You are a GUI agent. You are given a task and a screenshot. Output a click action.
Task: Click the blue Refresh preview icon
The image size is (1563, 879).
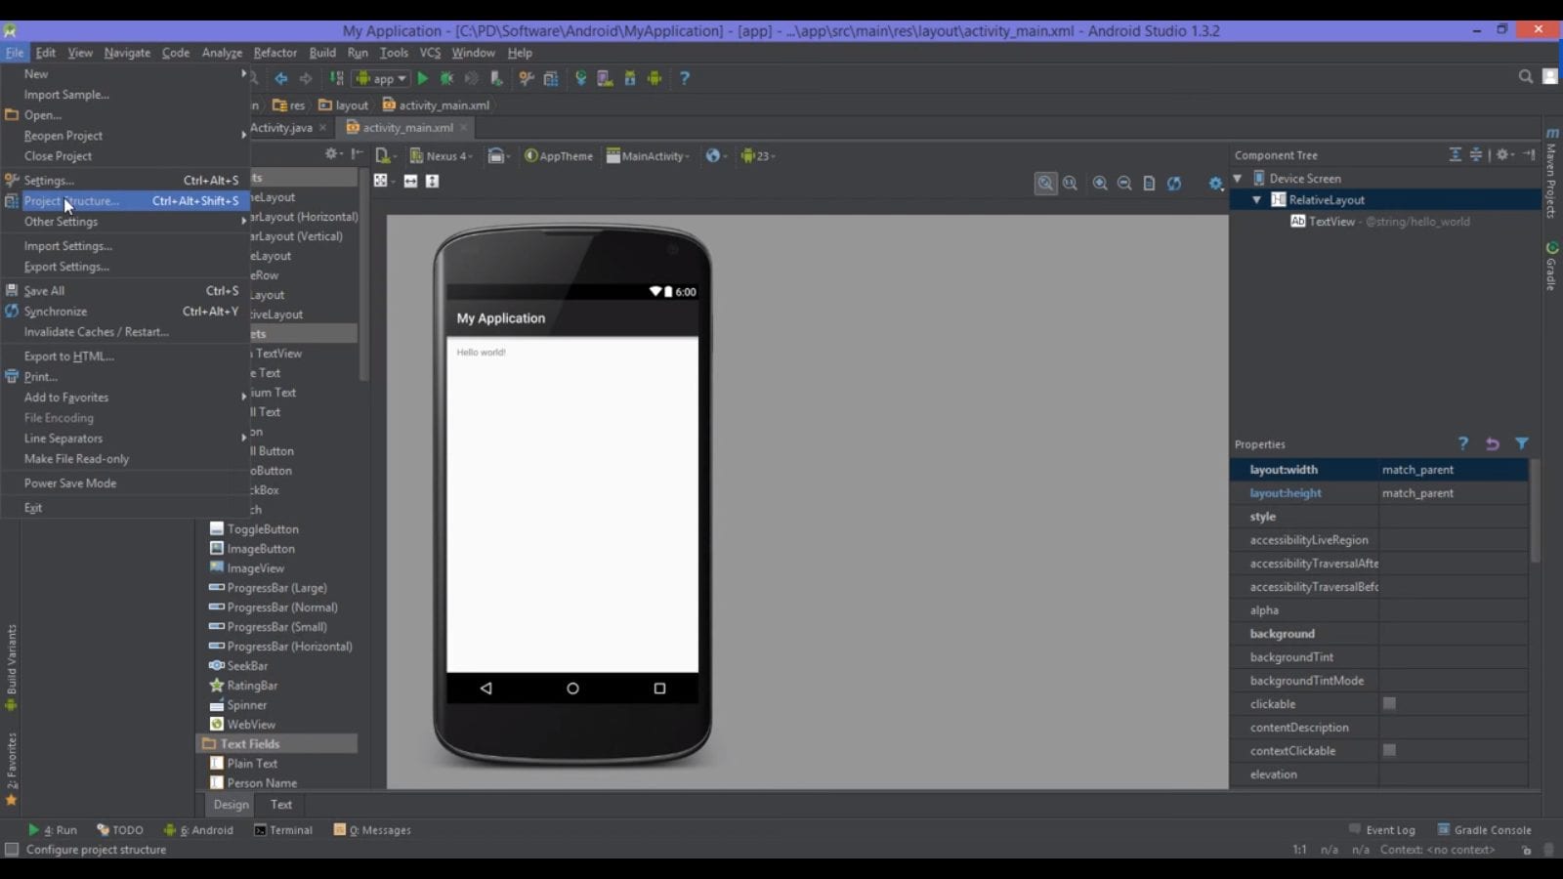tap(1174, 184)
